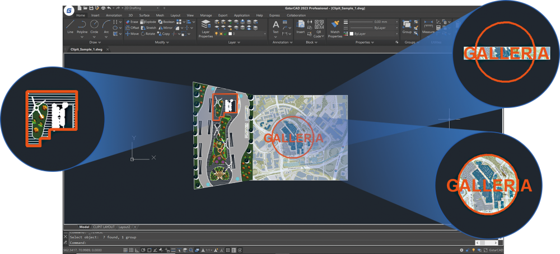Open the Express ribbon tab
560x254 pixels.
pos(274,15)
